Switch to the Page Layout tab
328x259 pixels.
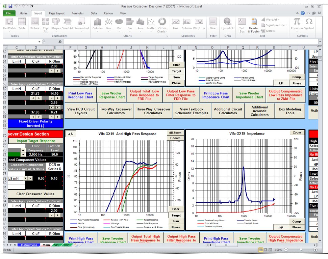[x=57, y=13]
